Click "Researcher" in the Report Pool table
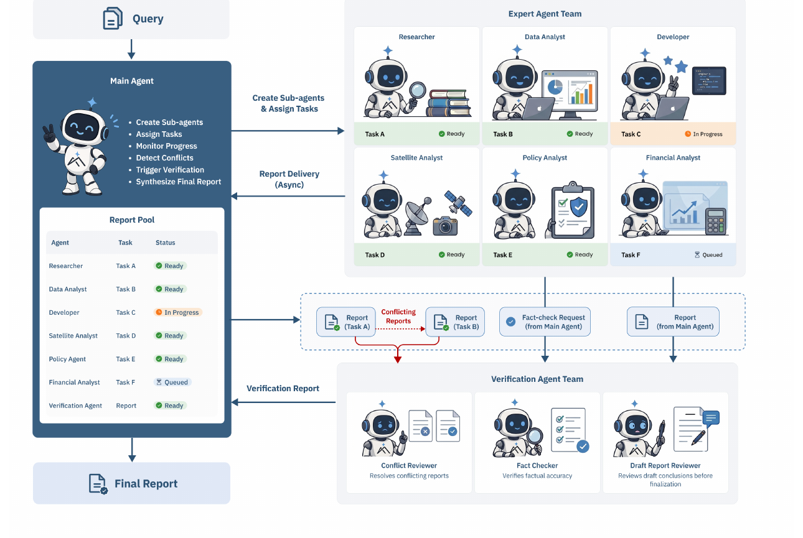The width and height of the screenshot is (803, 538). pos(66,266)
